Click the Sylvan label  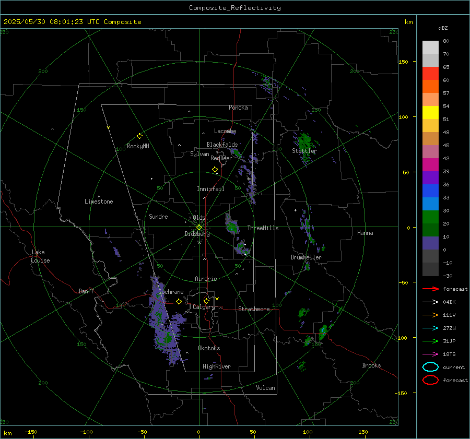[199, 154]
